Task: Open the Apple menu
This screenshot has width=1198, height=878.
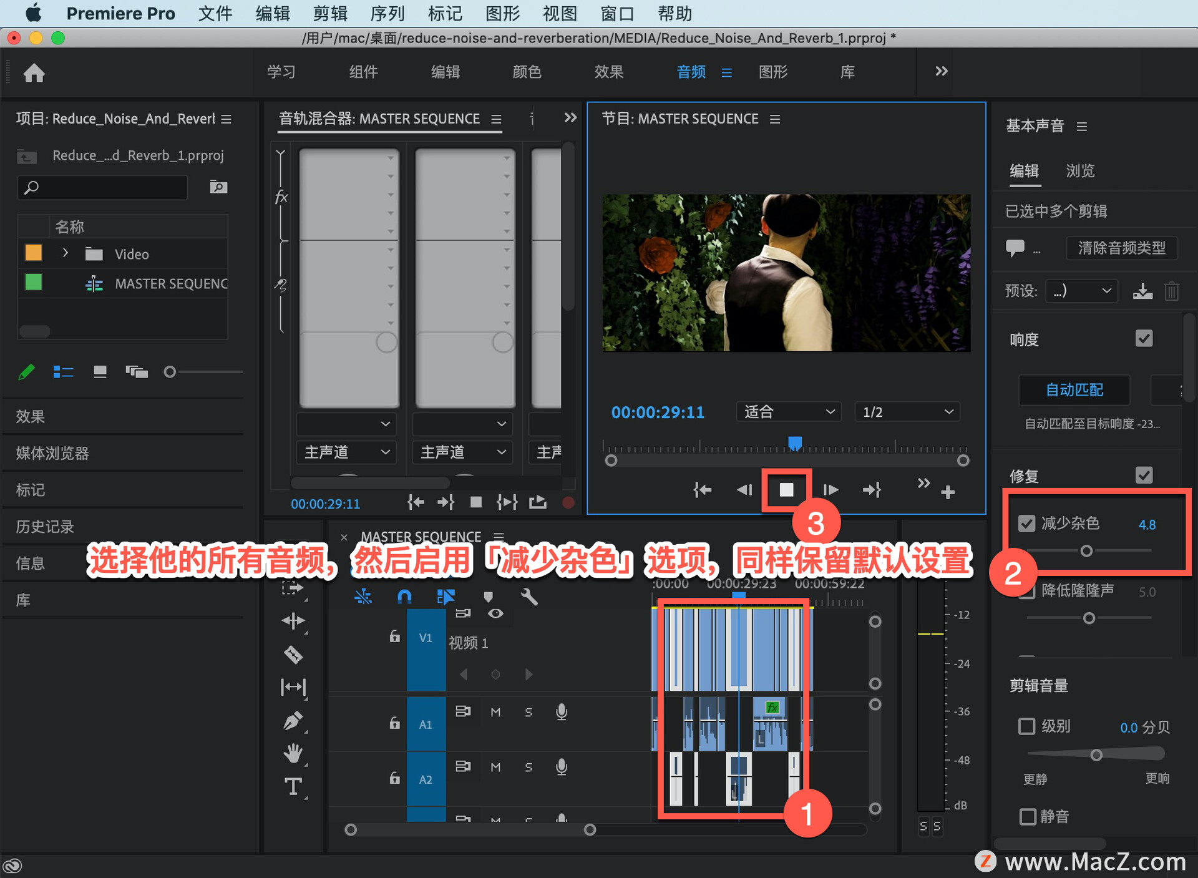Action: point(33,13)
